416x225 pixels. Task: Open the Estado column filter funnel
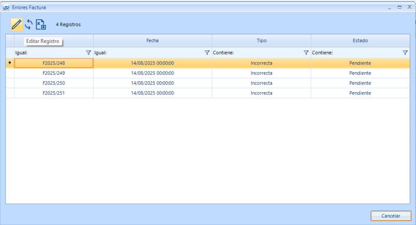point(405,53)
